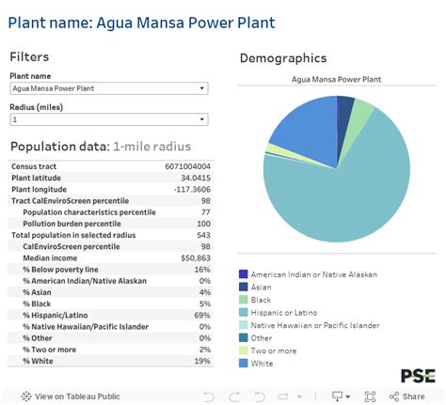This screenshot has height=405, width=446.
Task: Click the PSE logo
Action: (418, 376)
